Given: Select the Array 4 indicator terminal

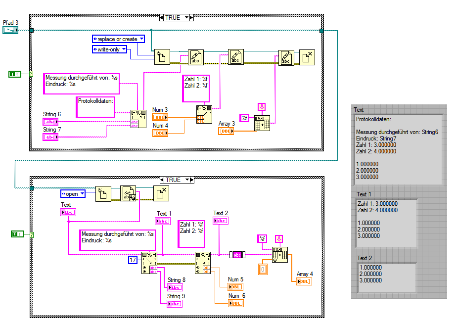Looking at the screenshot, I should tap(304, 281).
